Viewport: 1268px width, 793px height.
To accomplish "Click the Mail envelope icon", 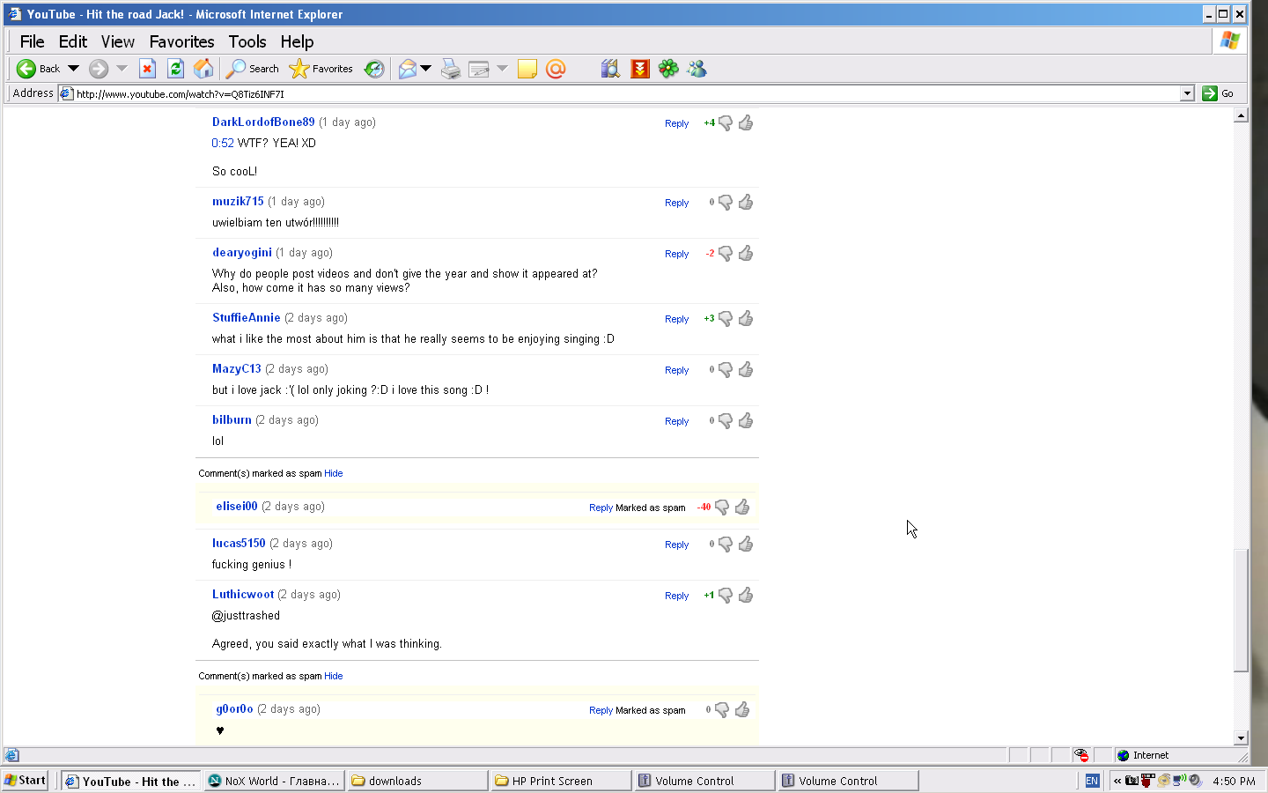I will tap(407, 69).
